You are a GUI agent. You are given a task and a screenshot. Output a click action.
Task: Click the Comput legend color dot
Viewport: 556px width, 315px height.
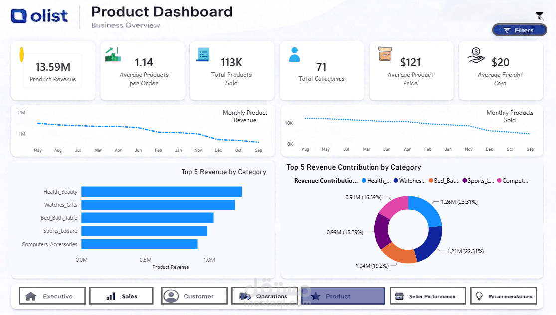click(499, 181)
